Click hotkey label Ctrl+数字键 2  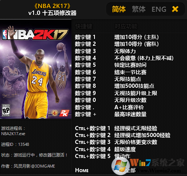(x=93, y=135)
